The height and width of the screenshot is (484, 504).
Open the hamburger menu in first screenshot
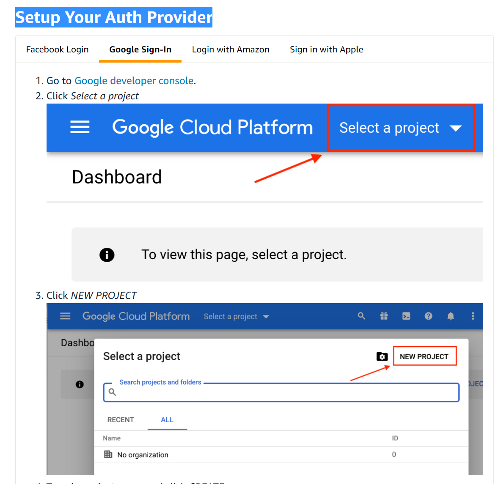[80, 127]
